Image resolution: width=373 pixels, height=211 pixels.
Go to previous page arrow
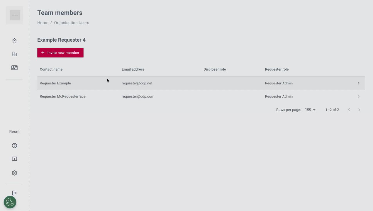(x=349, y=110)
